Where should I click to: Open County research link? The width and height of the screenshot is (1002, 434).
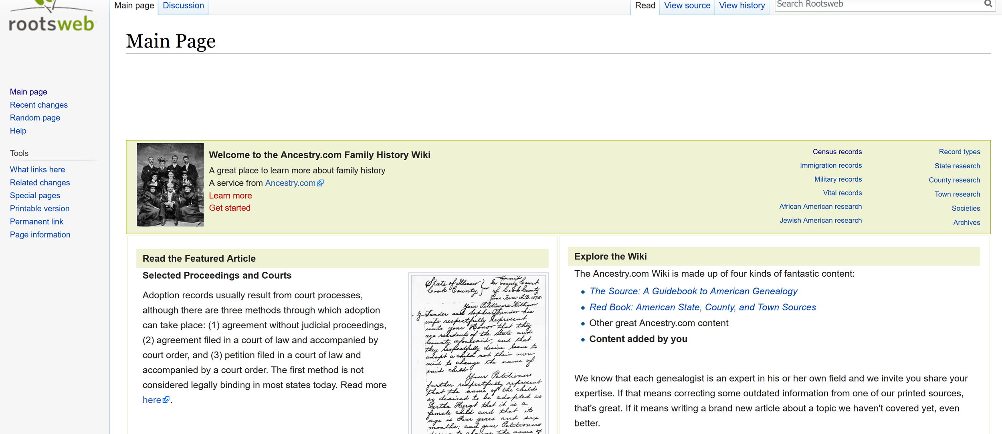click(954, 180)
